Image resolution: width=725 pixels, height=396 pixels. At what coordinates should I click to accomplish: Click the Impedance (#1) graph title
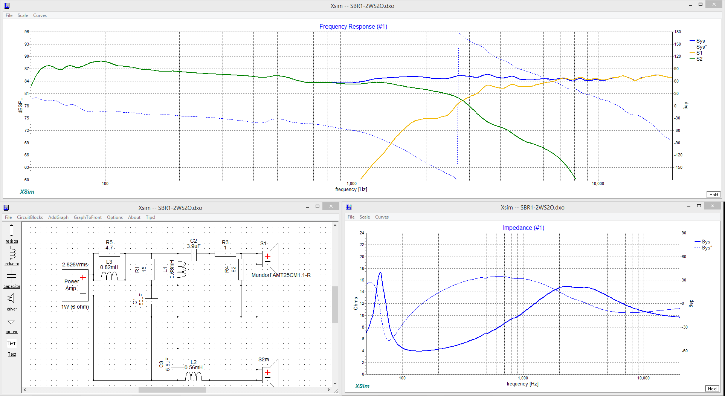pos(524,228)
